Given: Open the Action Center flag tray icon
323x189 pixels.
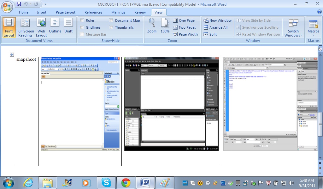Looking at the screenshot, I should tap(261, 183).
